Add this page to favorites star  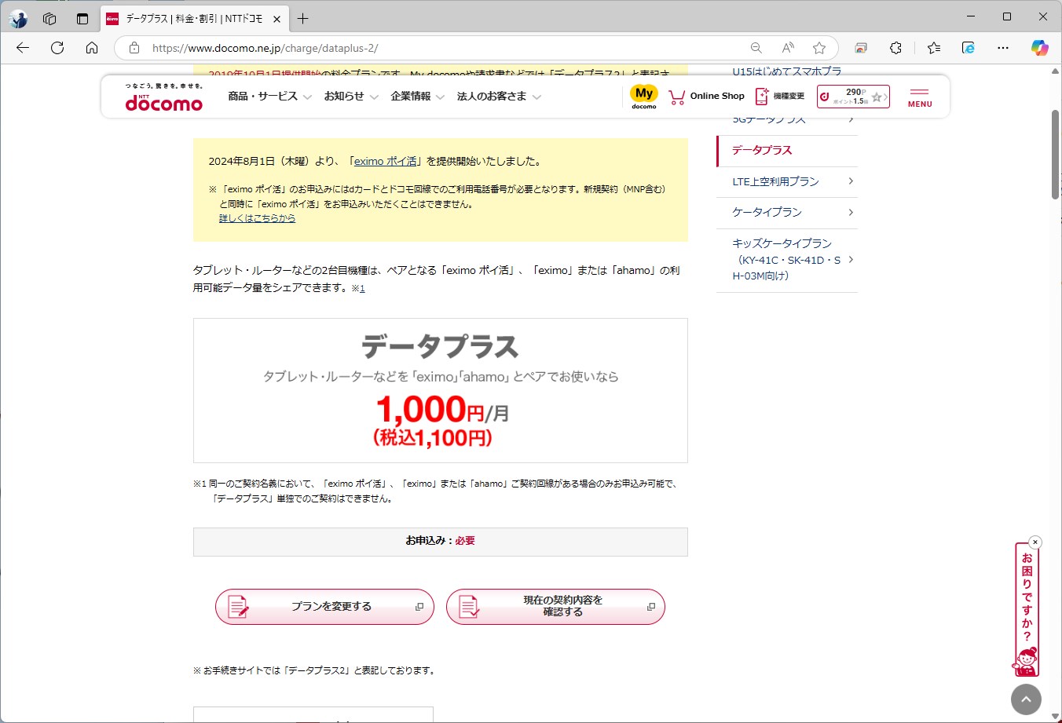click(x=819, y=48)
